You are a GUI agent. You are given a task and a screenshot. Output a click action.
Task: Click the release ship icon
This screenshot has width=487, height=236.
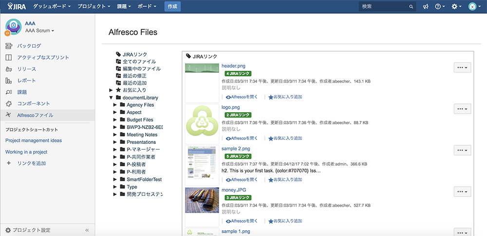coord(9,69)
